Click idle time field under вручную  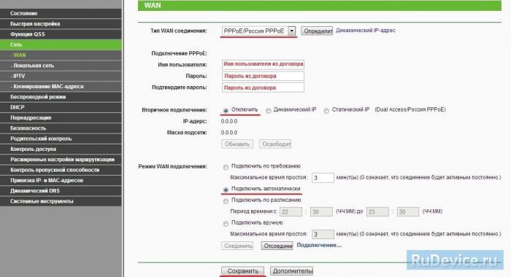point(323,234)
